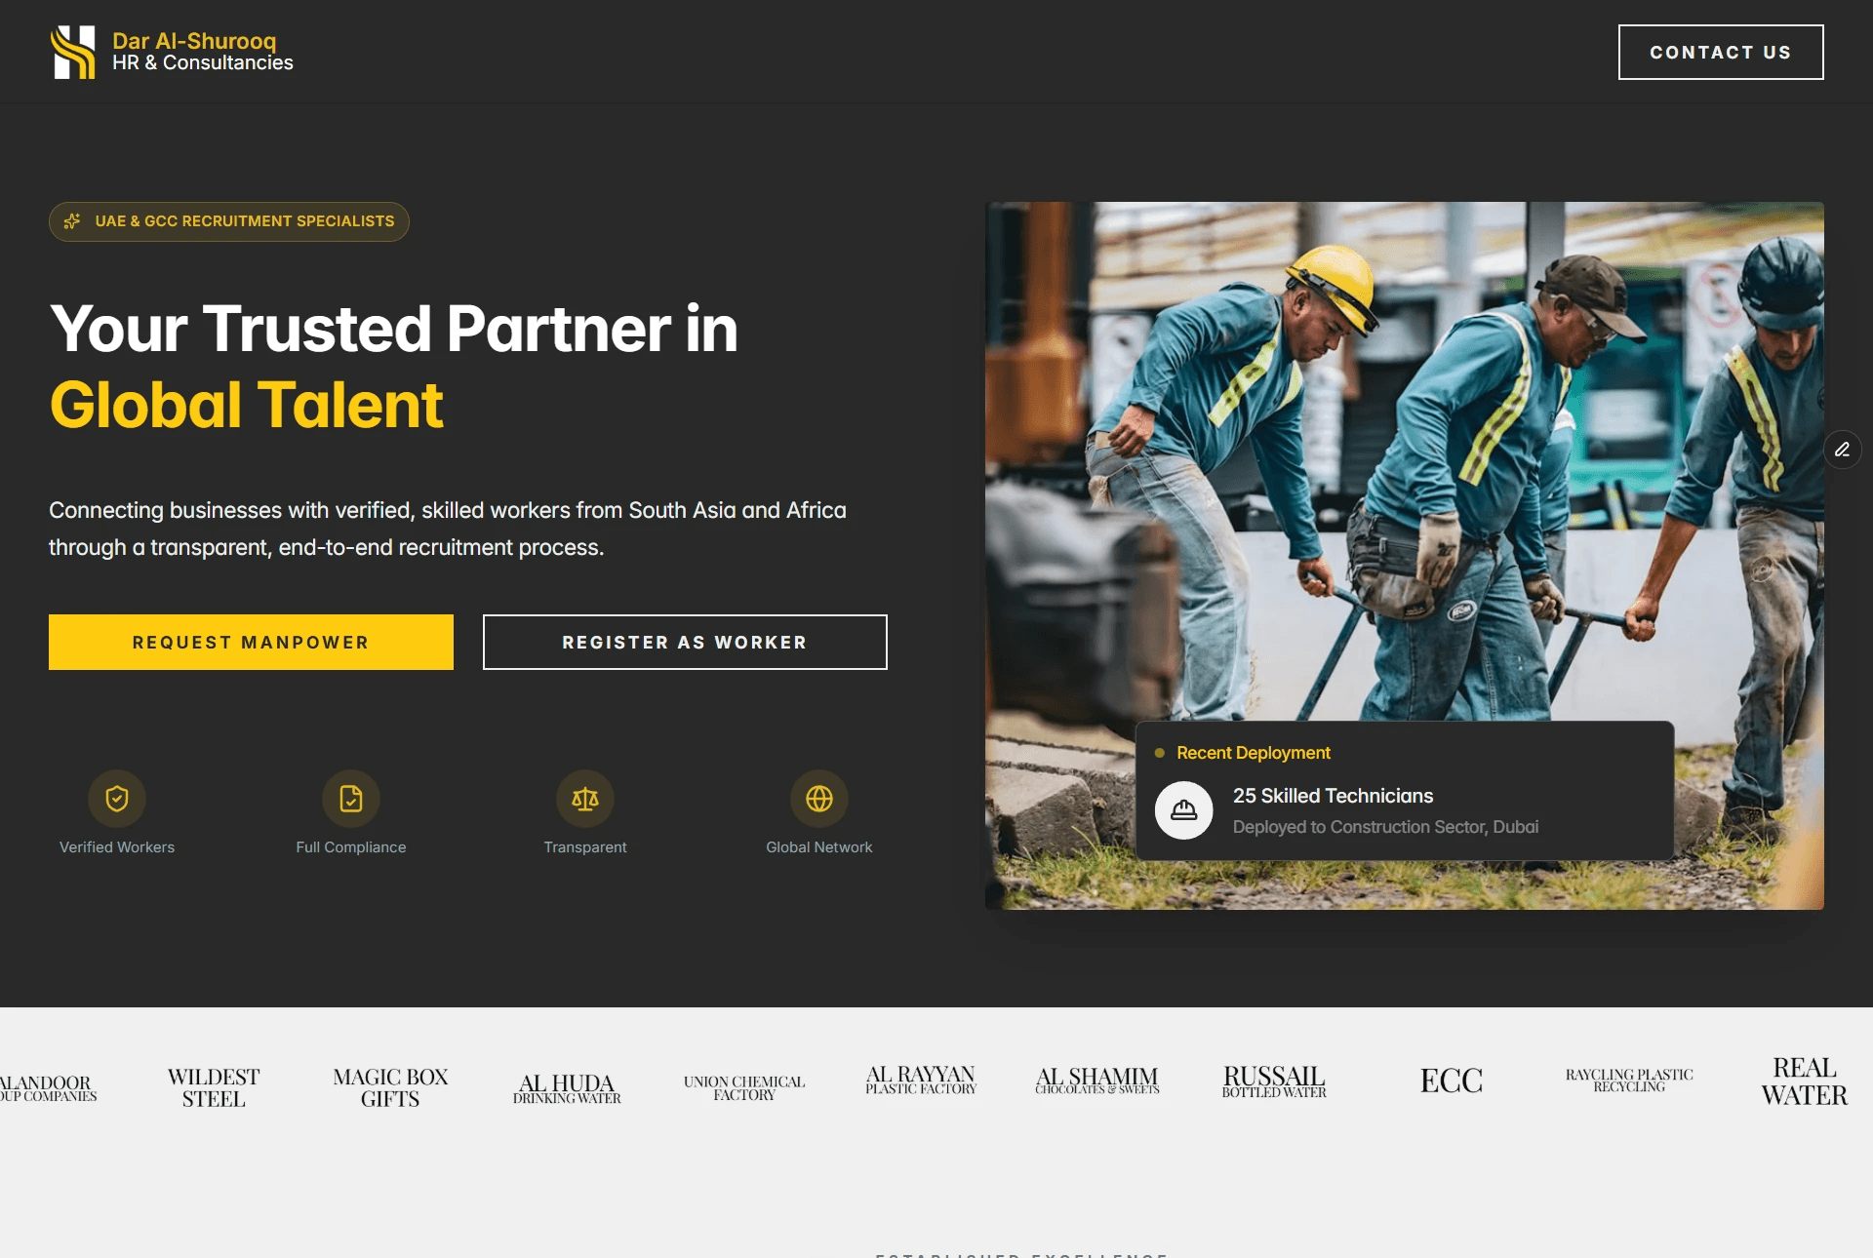Click the Real Water client logo
This screenshot has height=1258, width=1873.
[x=1804, y=1081]
